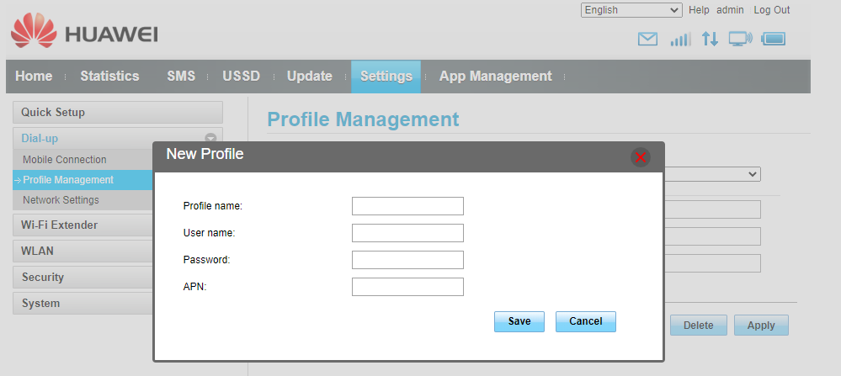Expand the Wi-Fi Extender section
The image size is (841, 376).
(x=83, y=225)
